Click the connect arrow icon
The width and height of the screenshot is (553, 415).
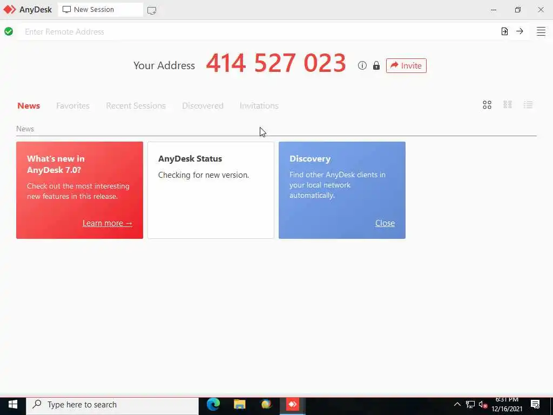[520, 31]
